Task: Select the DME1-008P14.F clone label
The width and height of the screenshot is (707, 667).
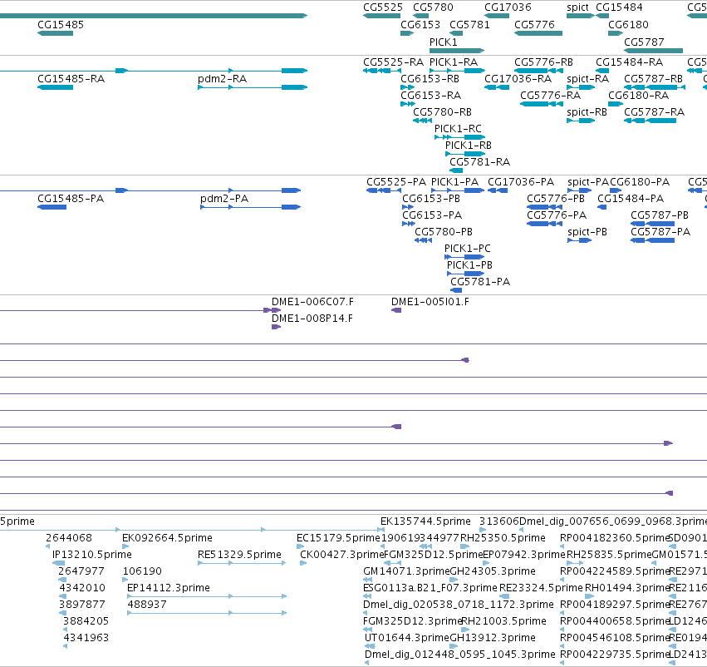Action: [312, 319]
